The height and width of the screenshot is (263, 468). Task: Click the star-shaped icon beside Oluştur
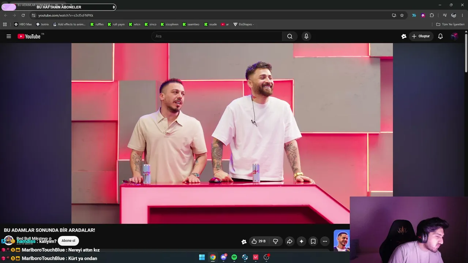pyautogui.click(x=404, y=36)
